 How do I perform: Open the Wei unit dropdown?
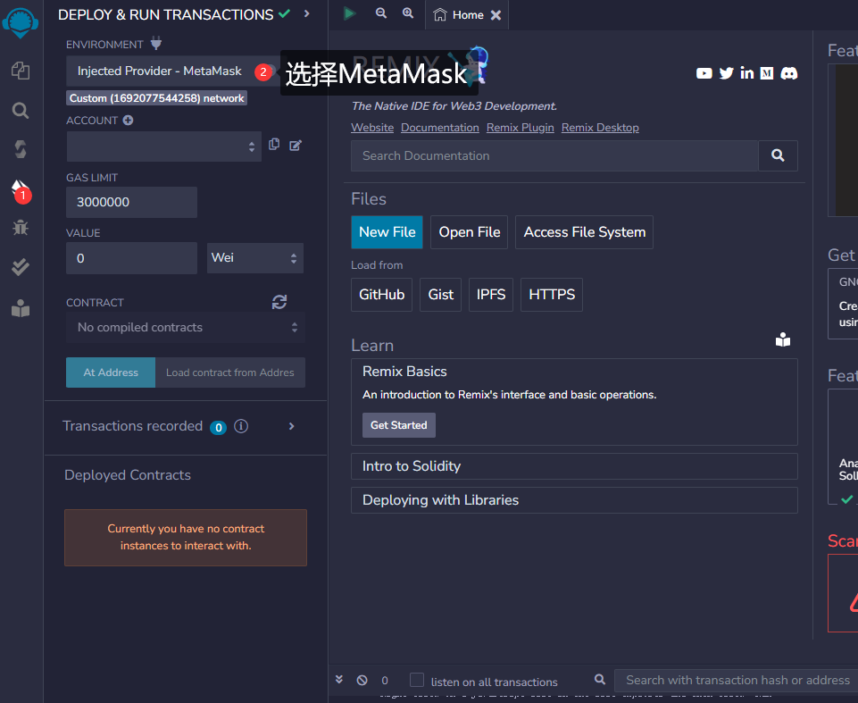click(x=255, y=258)
